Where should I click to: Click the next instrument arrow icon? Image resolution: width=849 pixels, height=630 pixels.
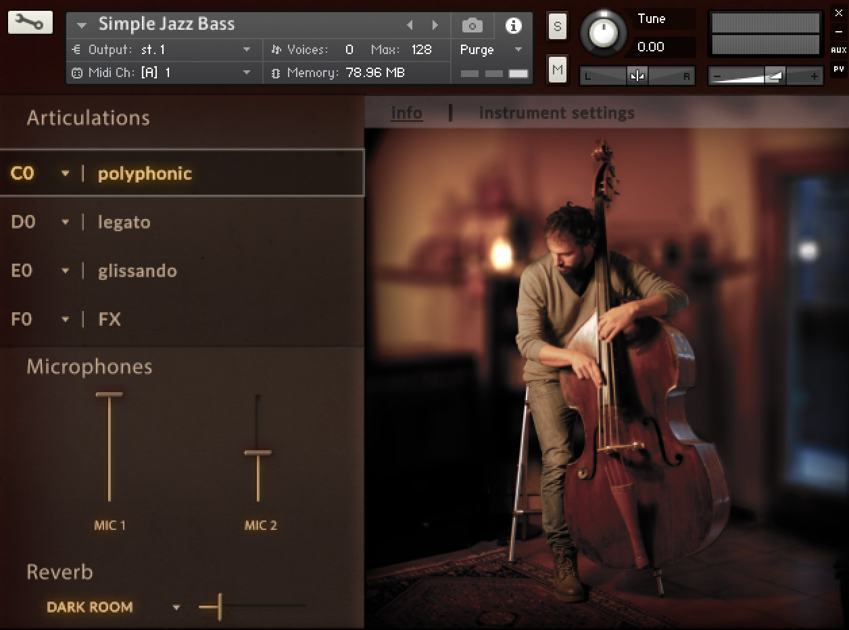(x=435, y=24)
